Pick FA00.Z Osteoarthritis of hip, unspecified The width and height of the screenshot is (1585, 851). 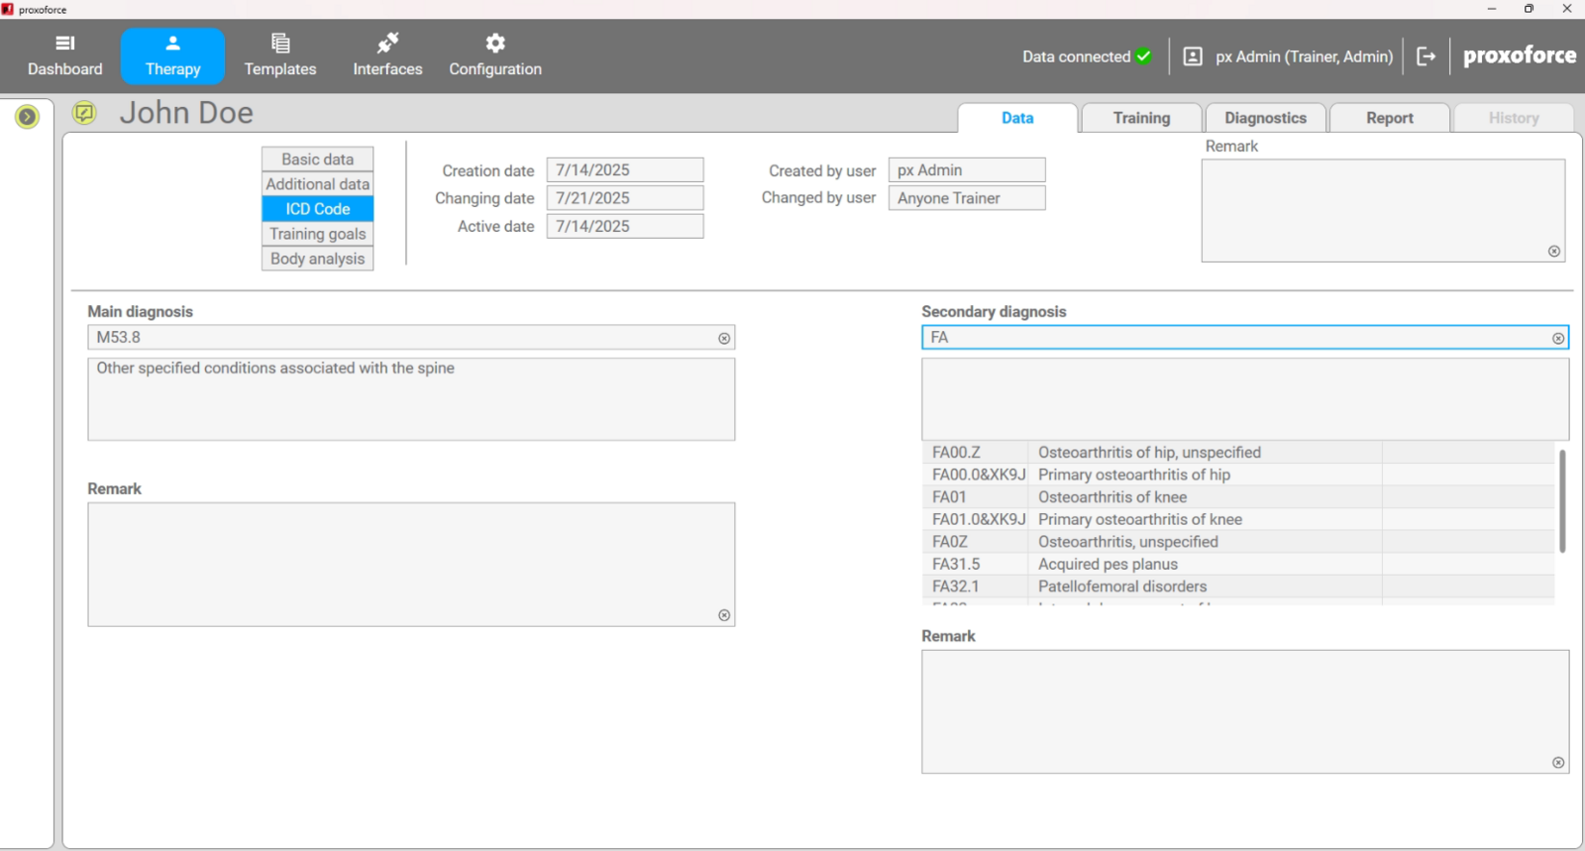point(1148,453)
